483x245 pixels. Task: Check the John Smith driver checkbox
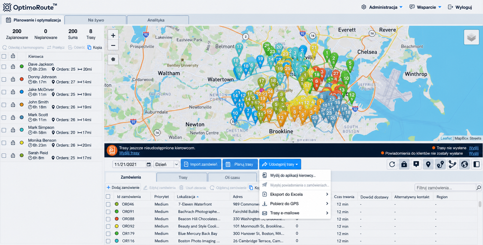[4, 105]
